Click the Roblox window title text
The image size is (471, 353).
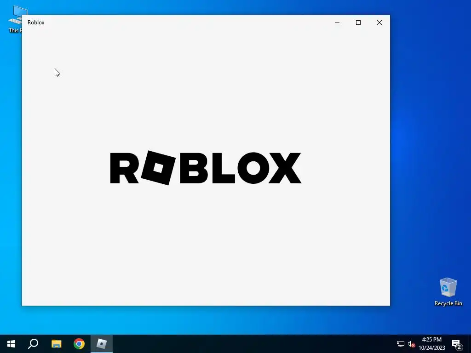click(x=36, y=23)
